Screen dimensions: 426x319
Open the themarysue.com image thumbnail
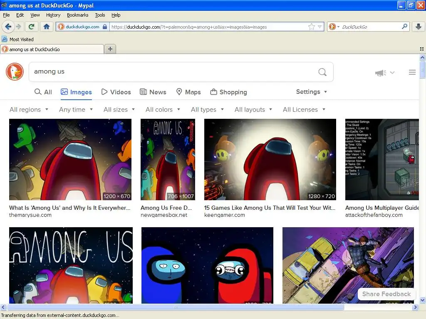point(70,159)
